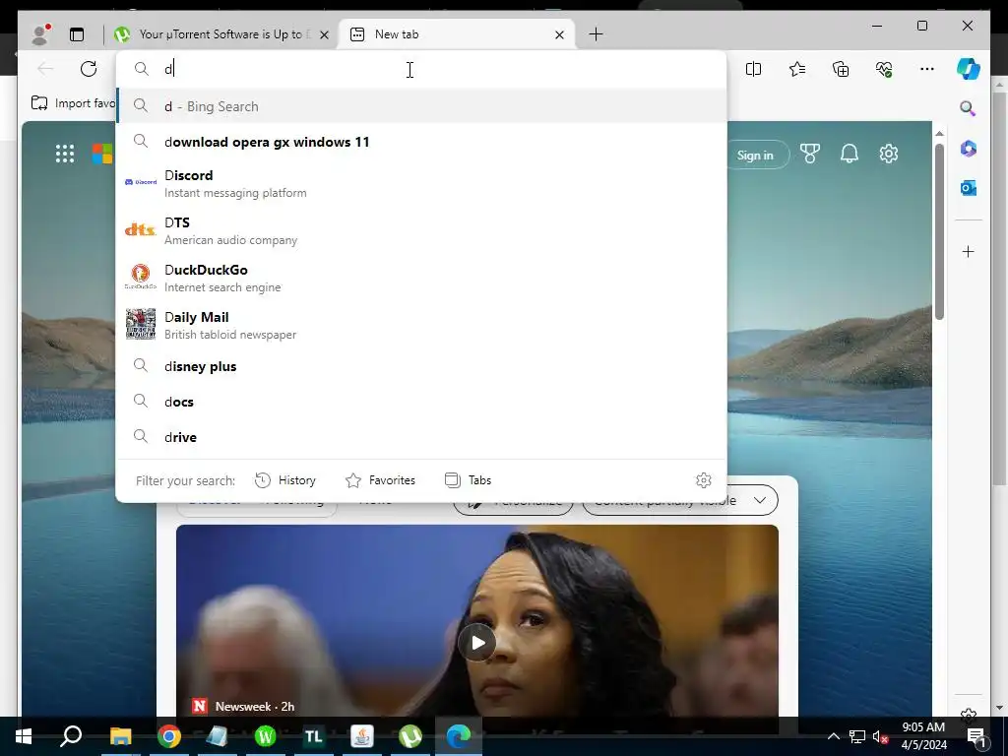
Task: Switch to the uTorrent Software tab
Action: [x=220, y=34]
